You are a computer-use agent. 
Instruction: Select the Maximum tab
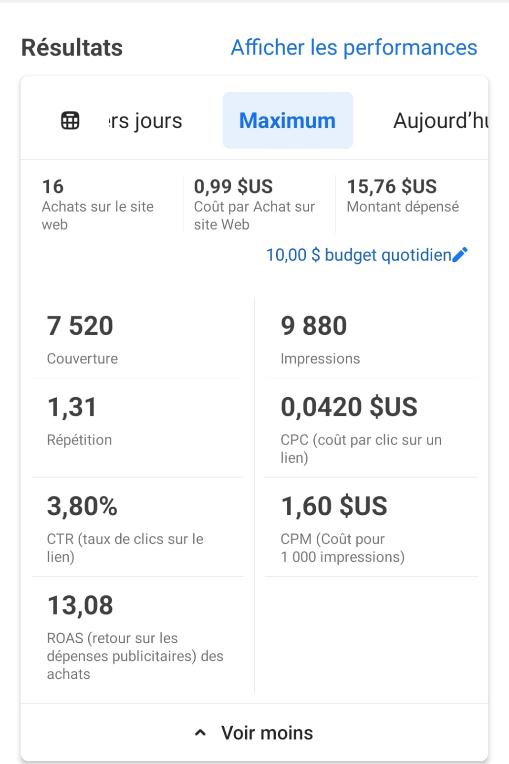(x=288, y=120)
